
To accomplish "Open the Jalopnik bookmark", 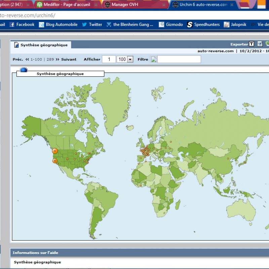I will [236, 25].
